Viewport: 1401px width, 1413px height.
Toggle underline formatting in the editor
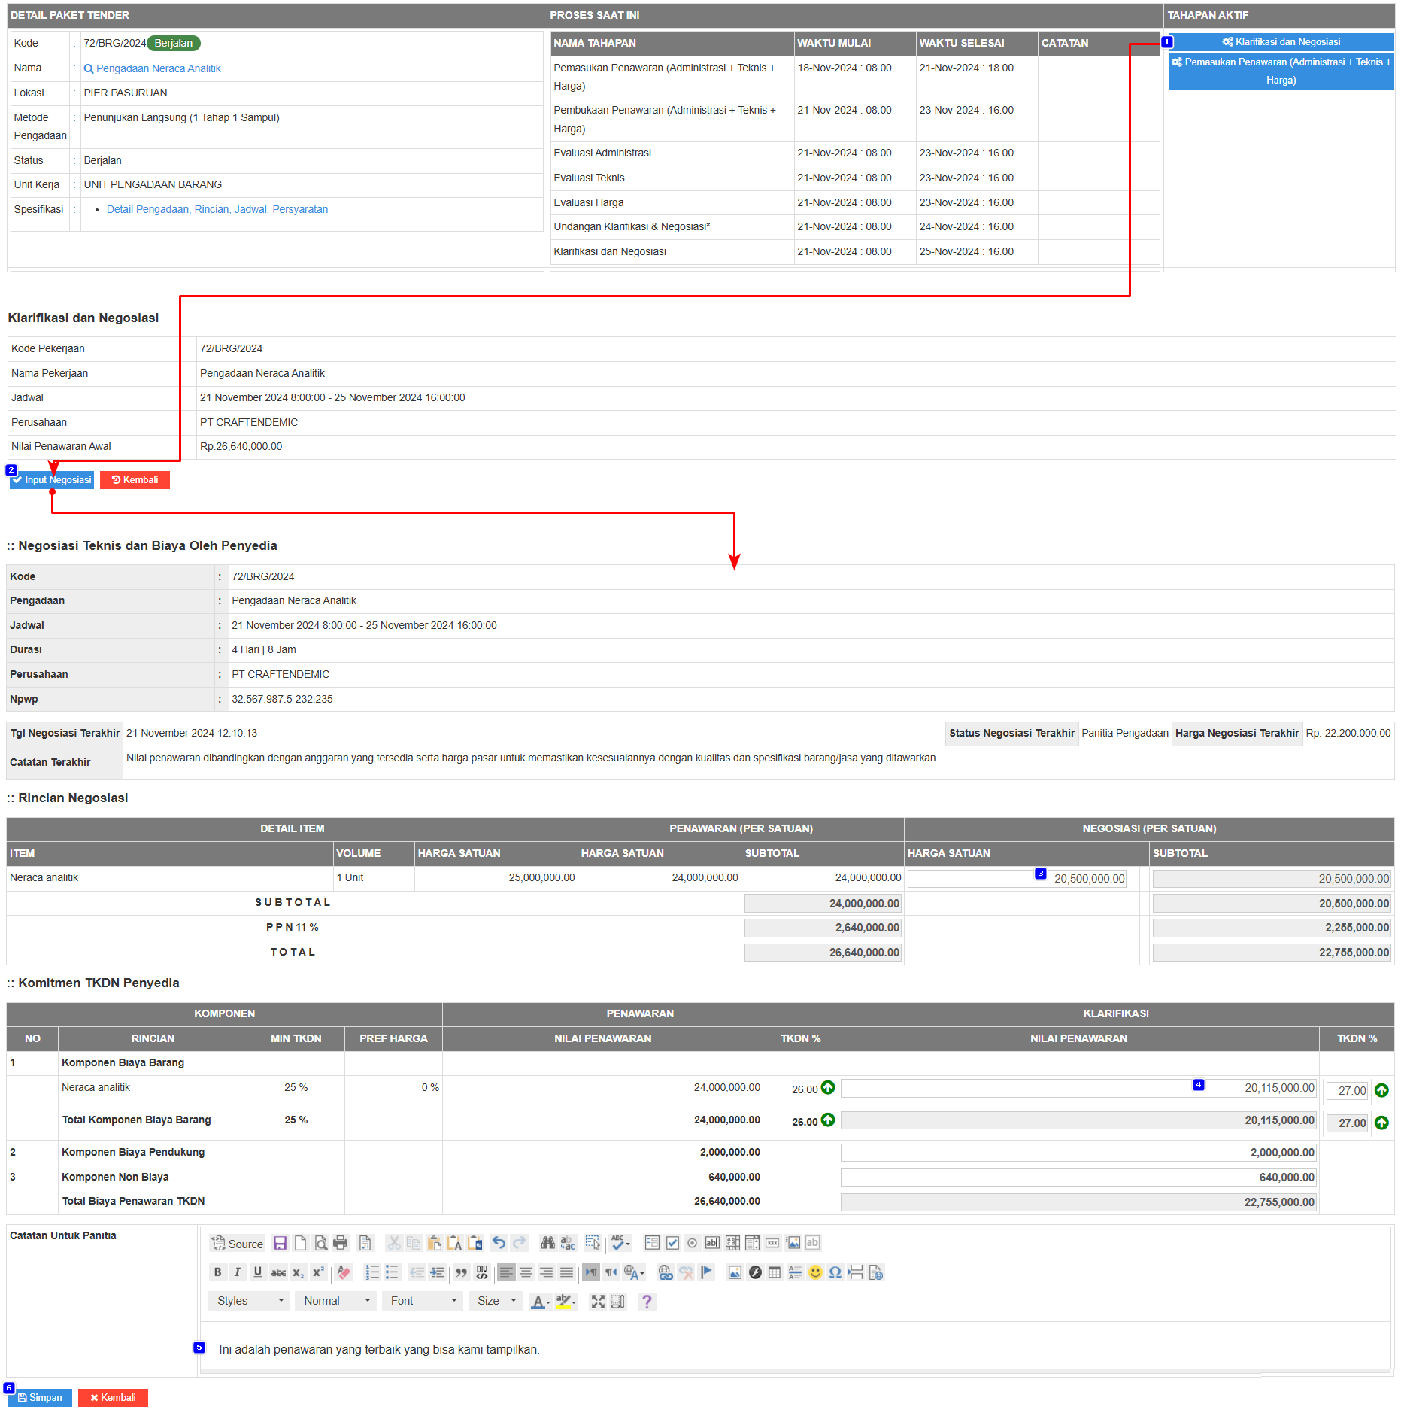(257, 1272)
